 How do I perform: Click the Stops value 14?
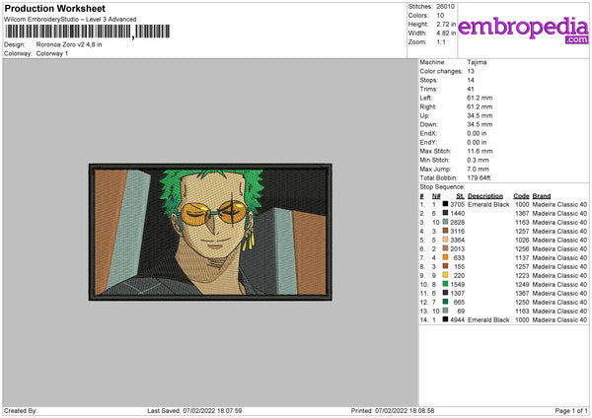pyautogui.click(x=471, y=80)
